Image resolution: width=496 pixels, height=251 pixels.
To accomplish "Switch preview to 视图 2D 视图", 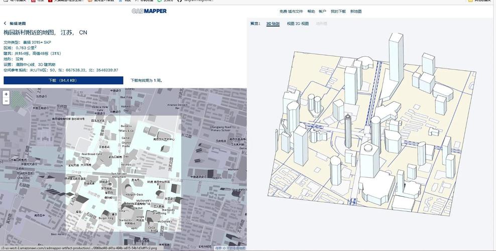I will [x=298, y=24].
